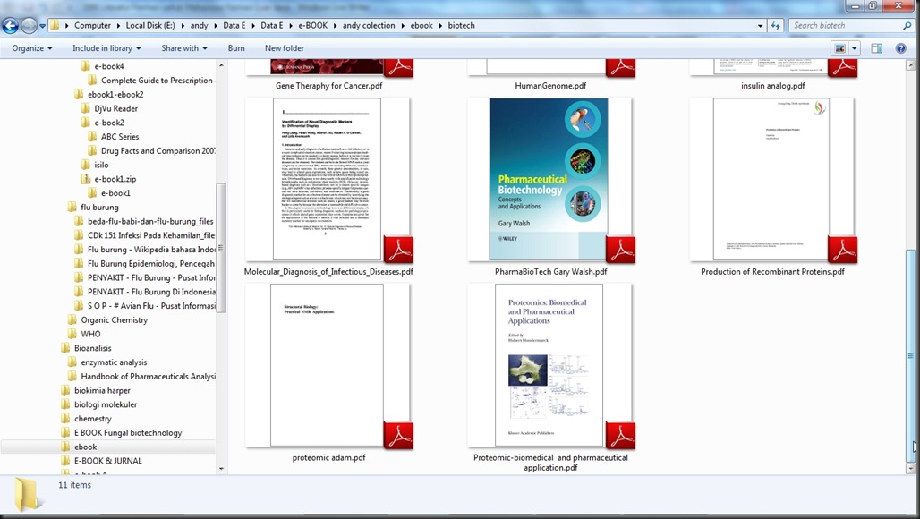The width and height of the screenshot is (920, 519).
Task: Go back with the Back arrow button
Action: [x=10, y=26]
